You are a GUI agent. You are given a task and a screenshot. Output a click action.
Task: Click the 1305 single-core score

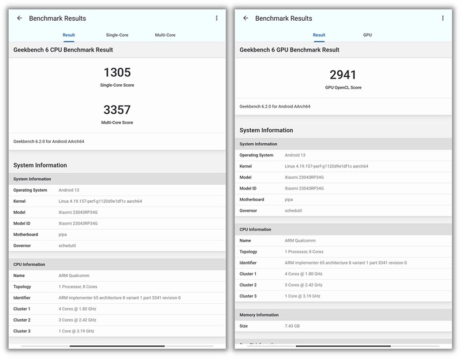(x=117, y=73)
